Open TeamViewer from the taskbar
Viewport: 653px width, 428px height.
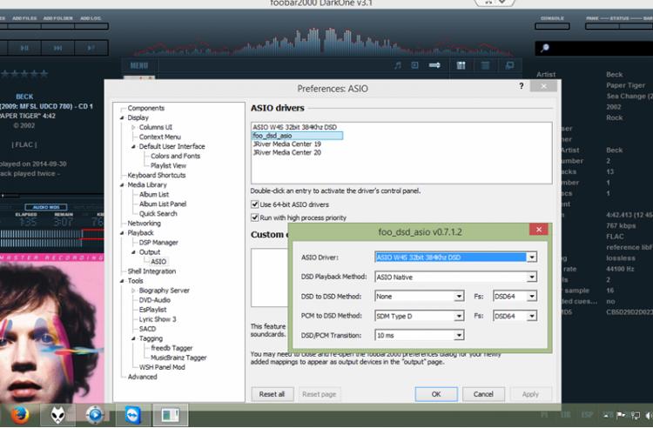click(x=133, y=415)
